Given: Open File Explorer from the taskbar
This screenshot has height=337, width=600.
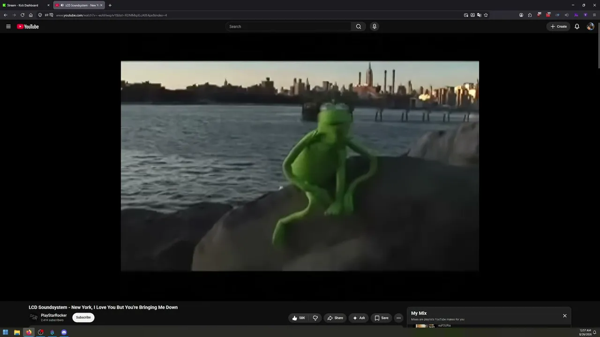Looking at the screenshot, I should click(17, 332).
